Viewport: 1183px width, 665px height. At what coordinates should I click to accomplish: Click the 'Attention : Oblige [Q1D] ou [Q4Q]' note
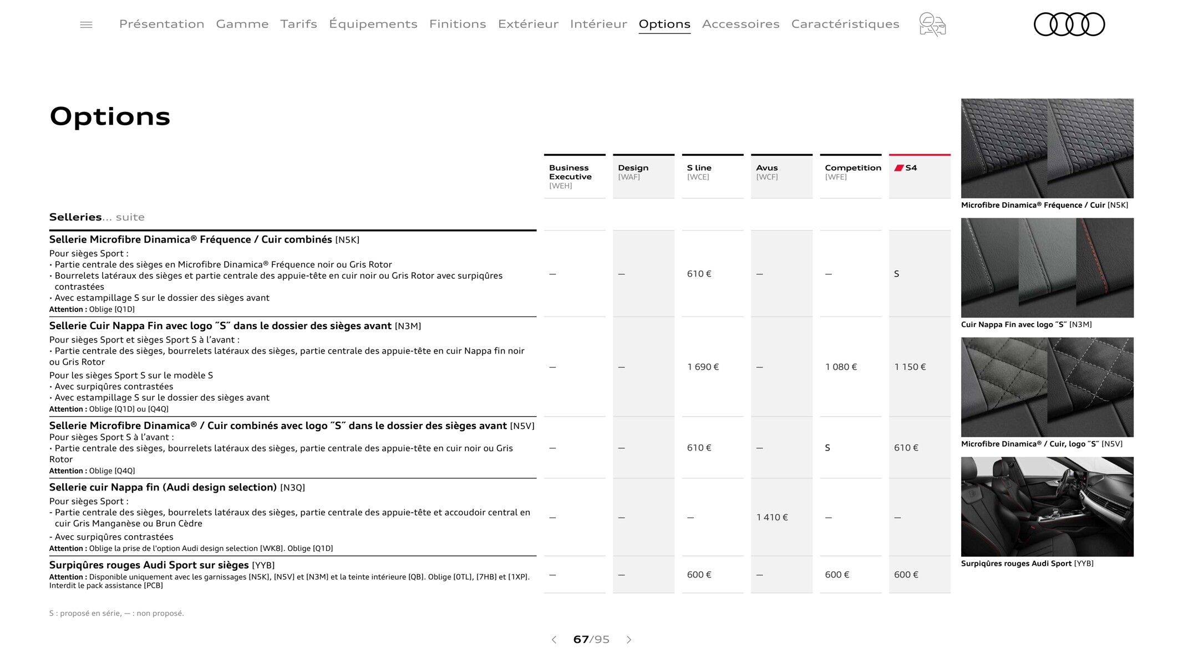click(x=109, y=409)
